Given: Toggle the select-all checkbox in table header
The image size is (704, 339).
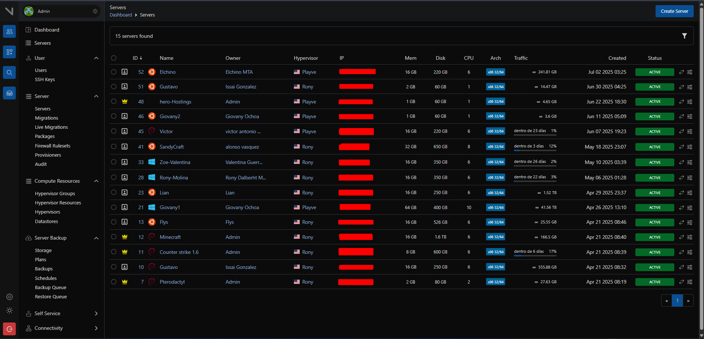Looking at the screenshot, I should 114,58.
